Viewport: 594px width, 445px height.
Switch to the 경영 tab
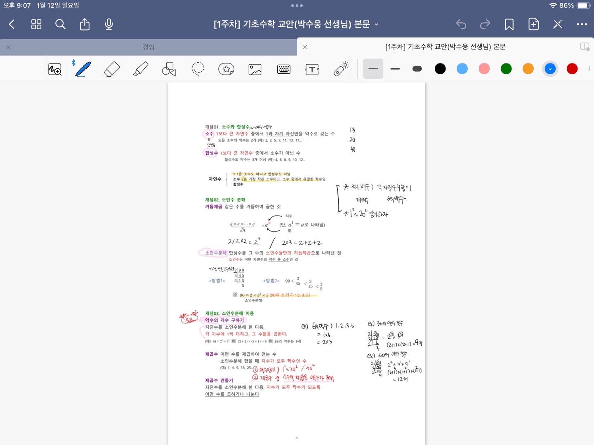pyautogui.click(x=148, y=47)
